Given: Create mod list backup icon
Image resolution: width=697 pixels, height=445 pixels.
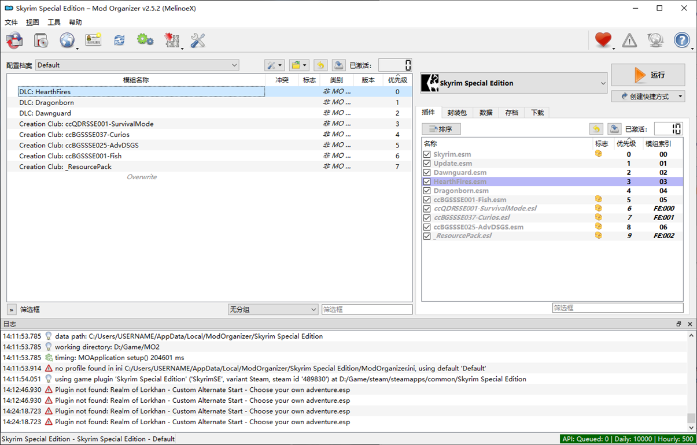Looking at the screenshot, I should (339, 65).
